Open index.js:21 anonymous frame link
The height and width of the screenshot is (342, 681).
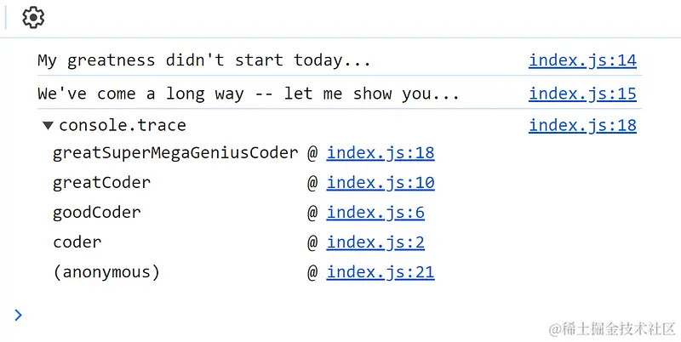381,272
